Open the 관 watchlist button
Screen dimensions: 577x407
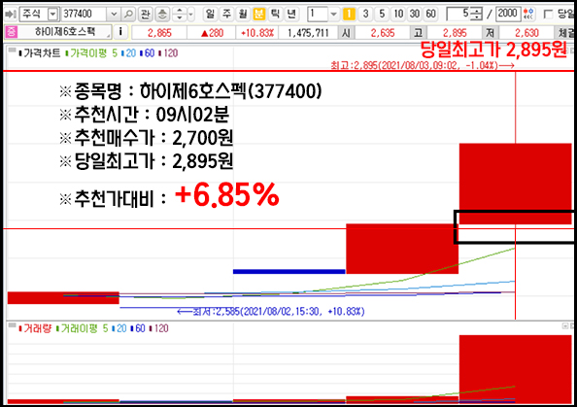(x=146, y=15)
